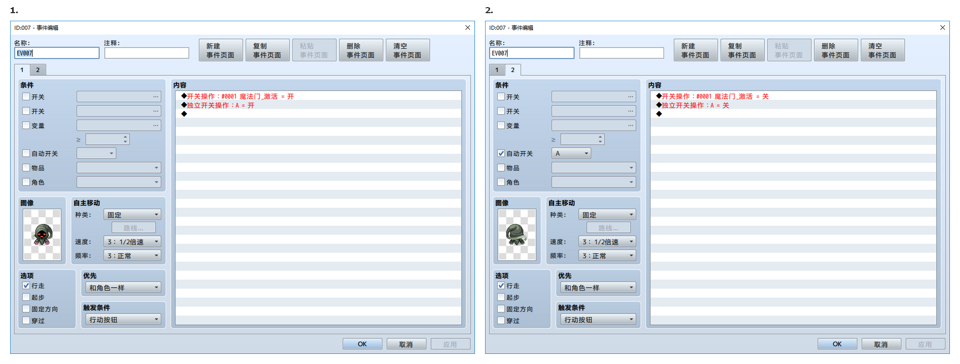Expand the 频率 dropdown in window 1
Viewport: 960px width, 364px height.
tap(133, 256)
